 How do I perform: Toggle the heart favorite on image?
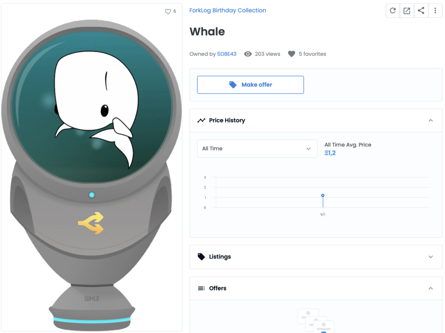[168, 12]
